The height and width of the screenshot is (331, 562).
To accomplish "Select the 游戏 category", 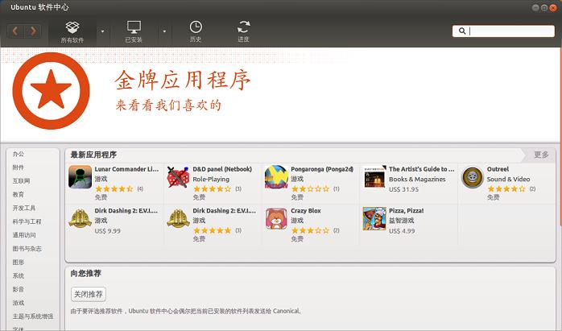I will [19, 303].
